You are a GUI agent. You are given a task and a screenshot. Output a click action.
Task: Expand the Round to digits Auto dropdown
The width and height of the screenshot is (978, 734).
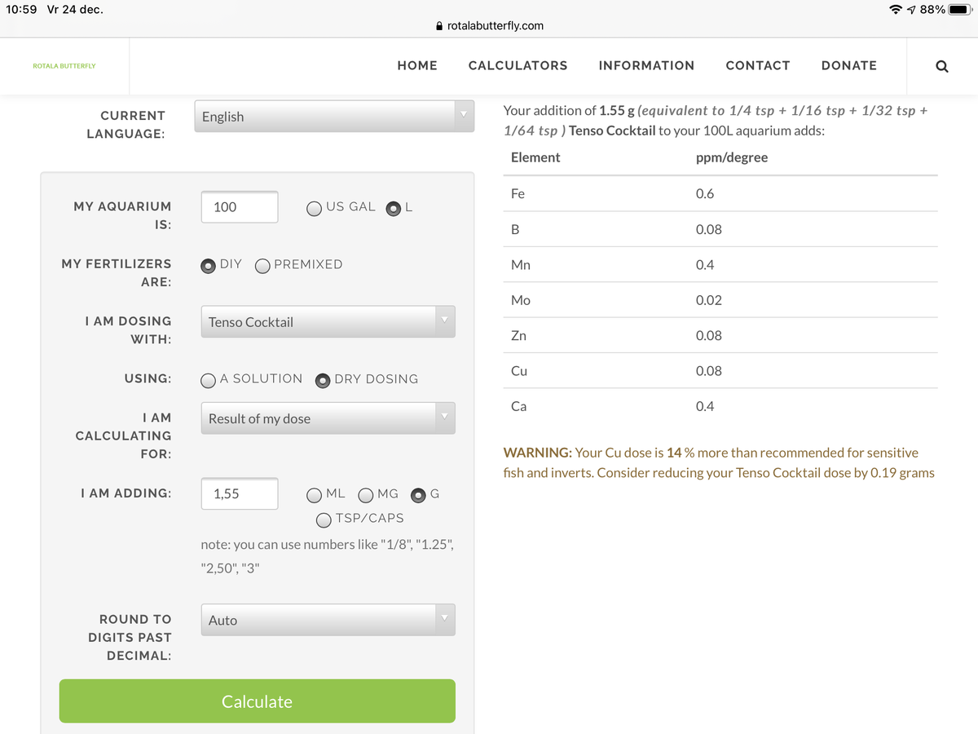328,620
